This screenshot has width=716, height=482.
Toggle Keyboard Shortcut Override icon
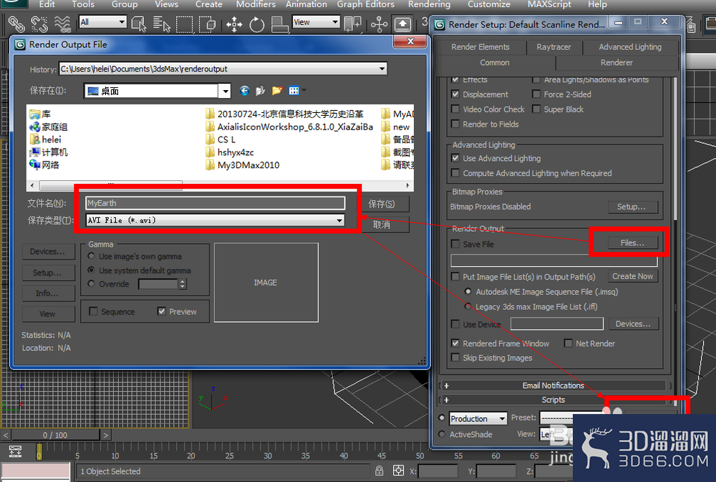click(402, 24)
